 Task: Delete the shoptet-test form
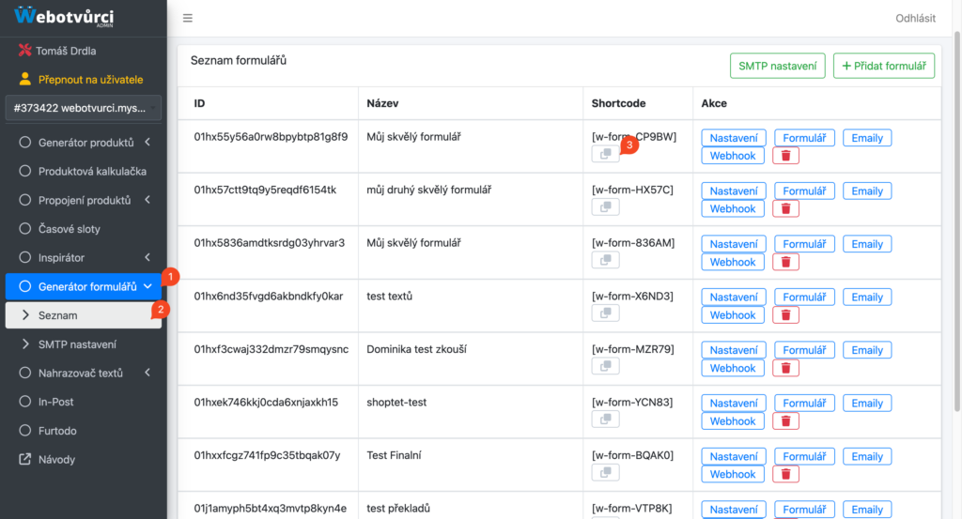click(785, 421)
